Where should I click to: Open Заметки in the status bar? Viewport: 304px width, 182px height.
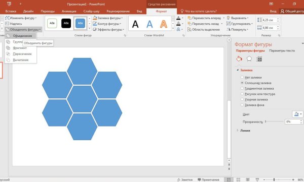pos(185,179)
